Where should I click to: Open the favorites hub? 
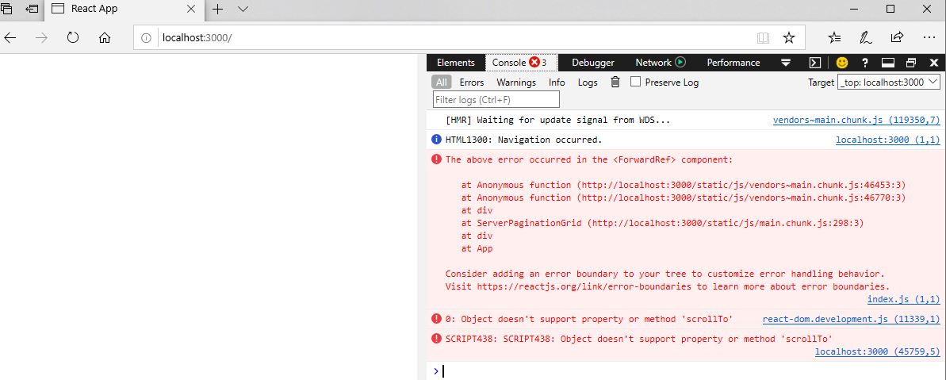[835, 38]
